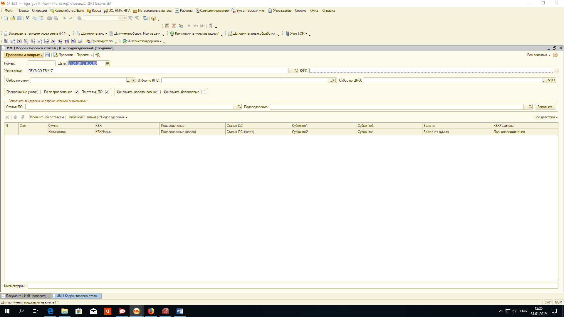Open date picker next to Дата field
The width and height of the screenshot is (564, 317).
[108, 63]
